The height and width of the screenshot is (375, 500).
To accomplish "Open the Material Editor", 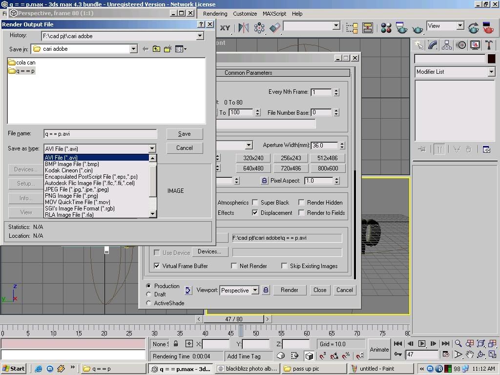I will click(x=386, y=28).
